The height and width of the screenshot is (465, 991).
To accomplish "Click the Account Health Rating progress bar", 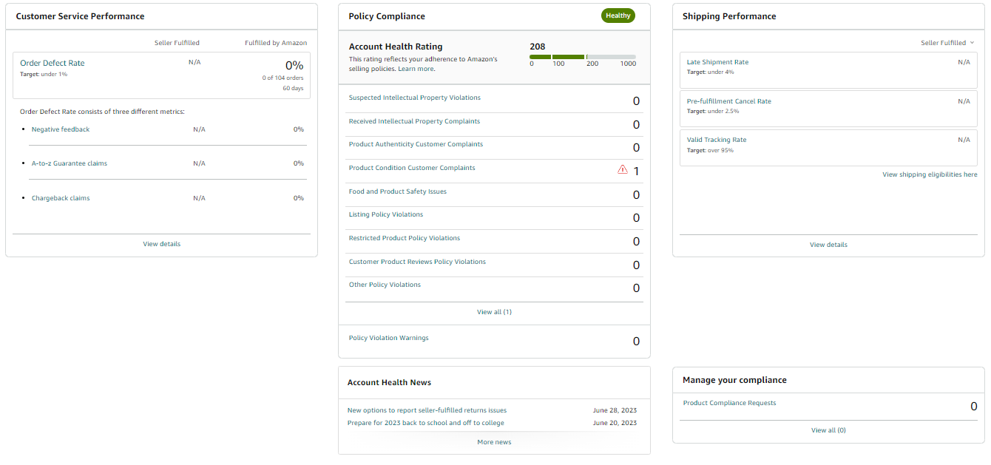I will pos(583,57).
